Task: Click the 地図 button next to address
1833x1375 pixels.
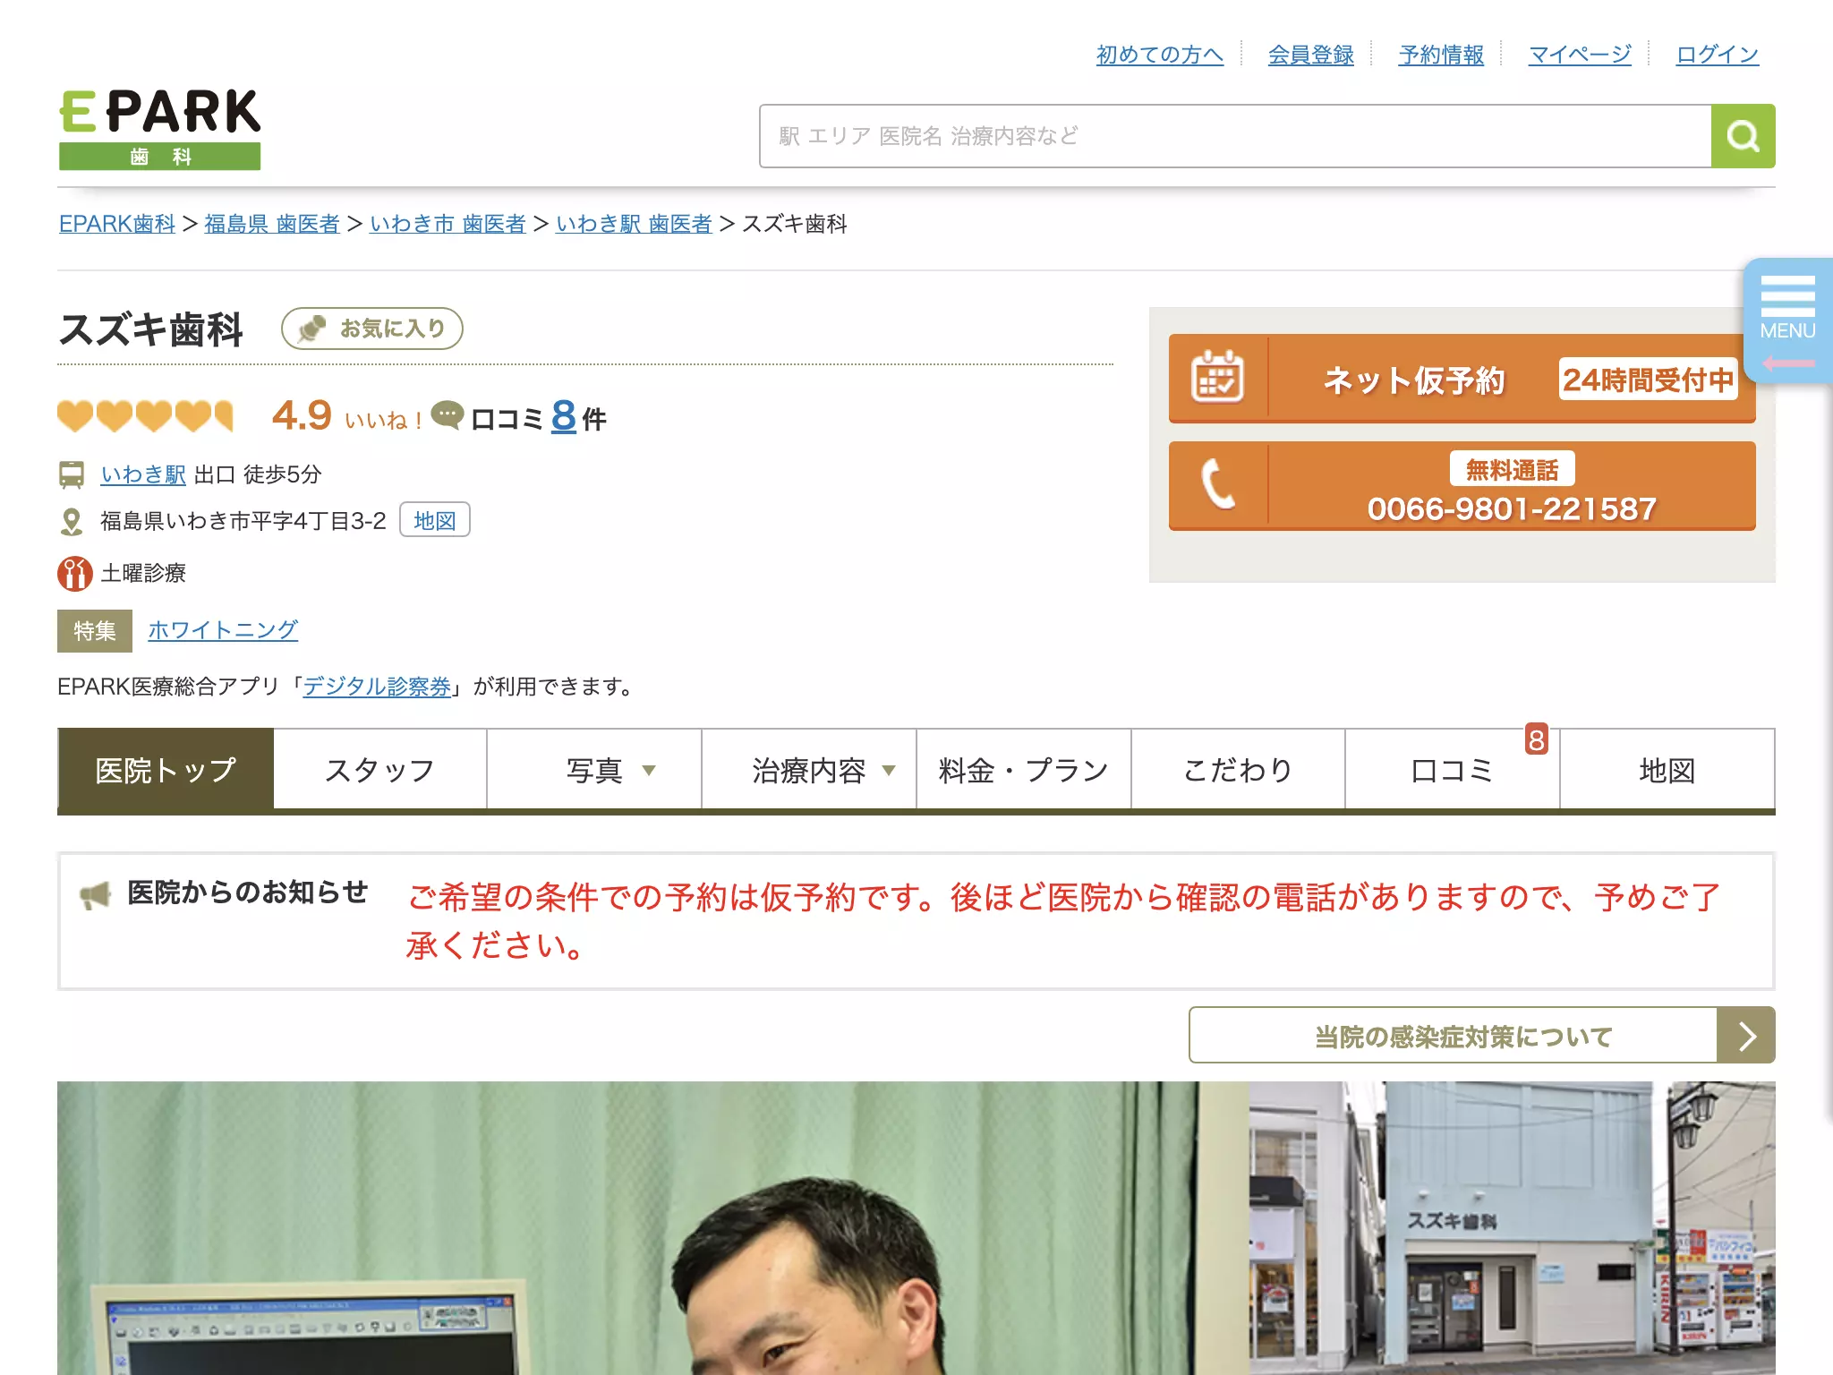Action: [435, 521]
